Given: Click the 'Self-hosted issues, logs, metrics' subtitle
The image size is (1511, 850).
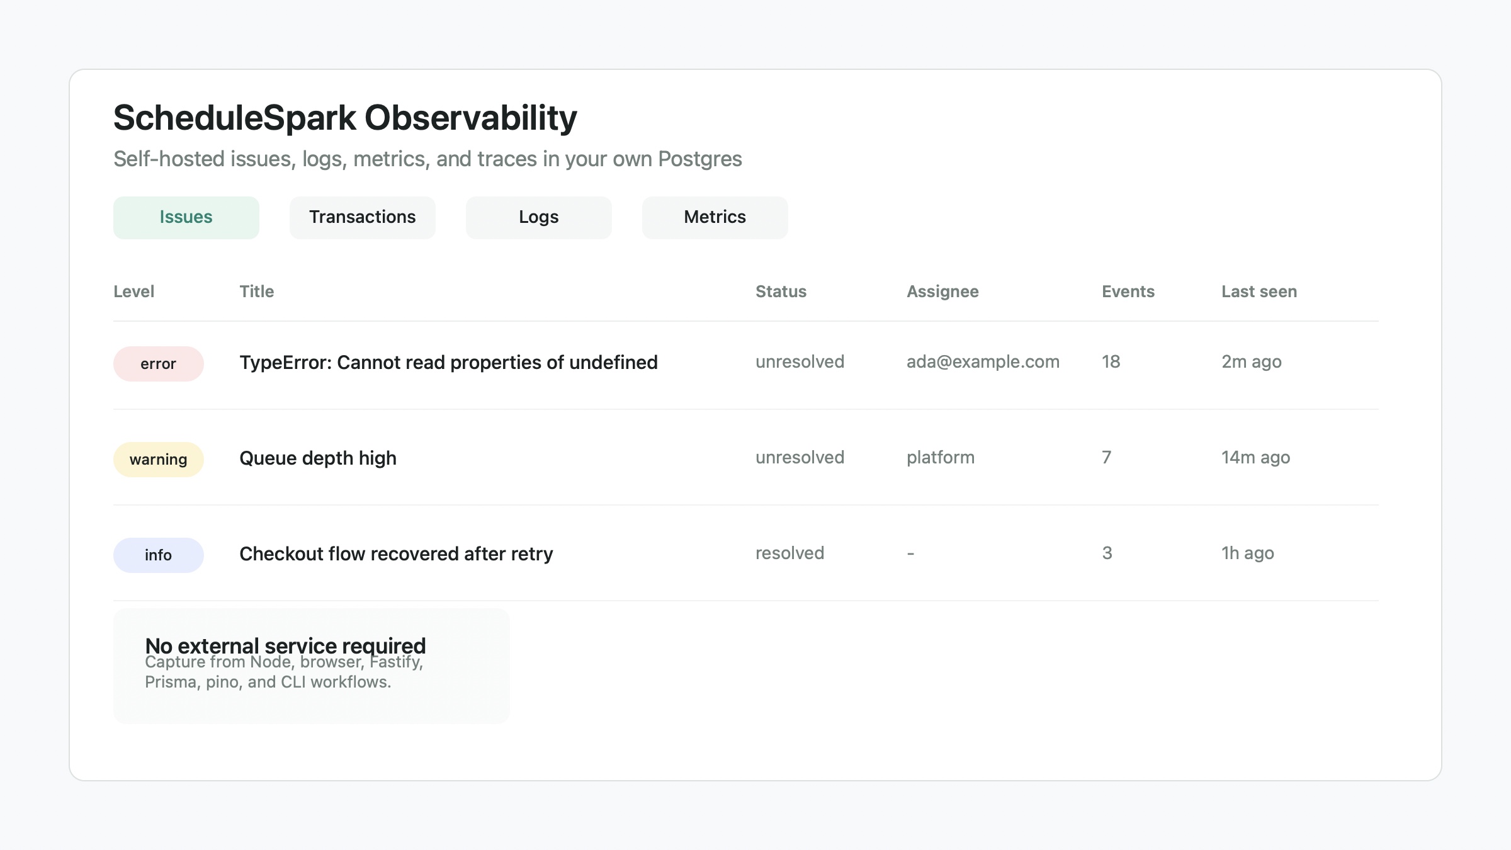Looking at the screenshot, I should point(427,159).
